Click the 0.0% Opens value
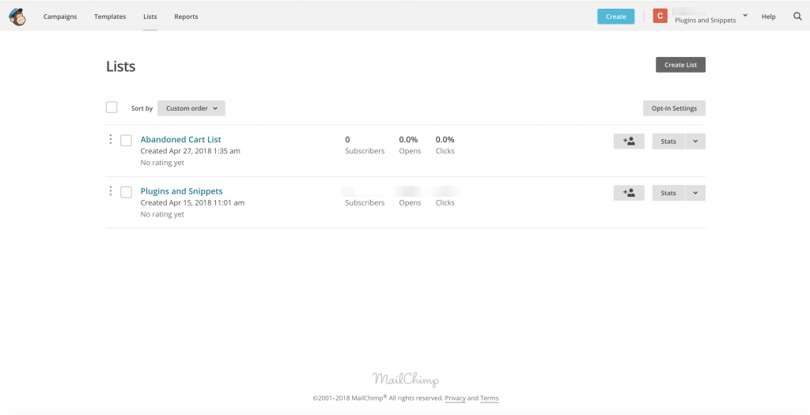This screenshot has width=810, height=415. coord(408,139)
